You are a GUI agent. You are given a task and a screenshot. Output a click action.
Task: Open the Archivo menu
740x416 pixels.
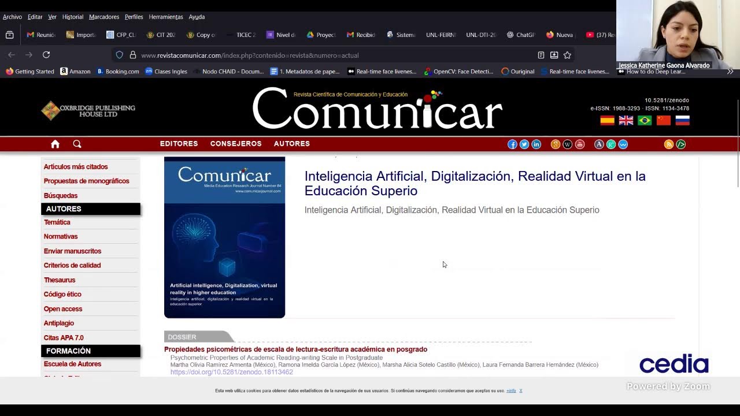[12, 17]
